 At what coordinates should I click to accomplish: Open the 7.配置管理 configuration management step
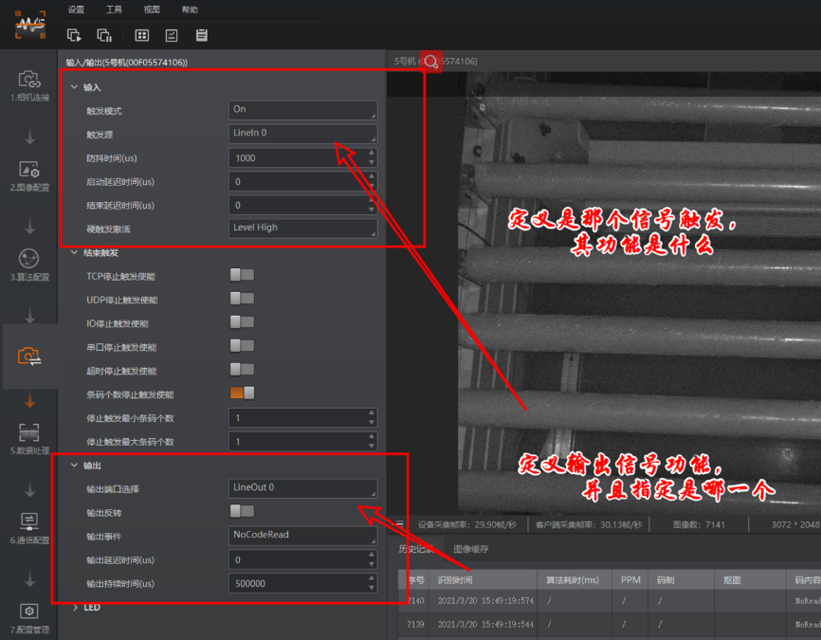[x=28, y=615]
